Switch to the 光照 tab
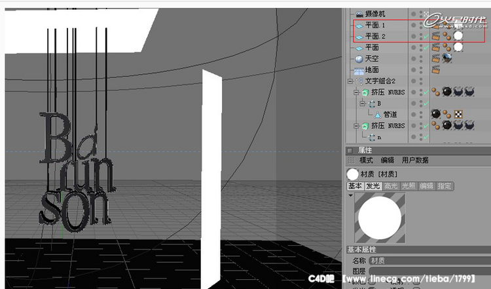Image resolution: width=491 pixels, height=289 pixels. (409, 186)
